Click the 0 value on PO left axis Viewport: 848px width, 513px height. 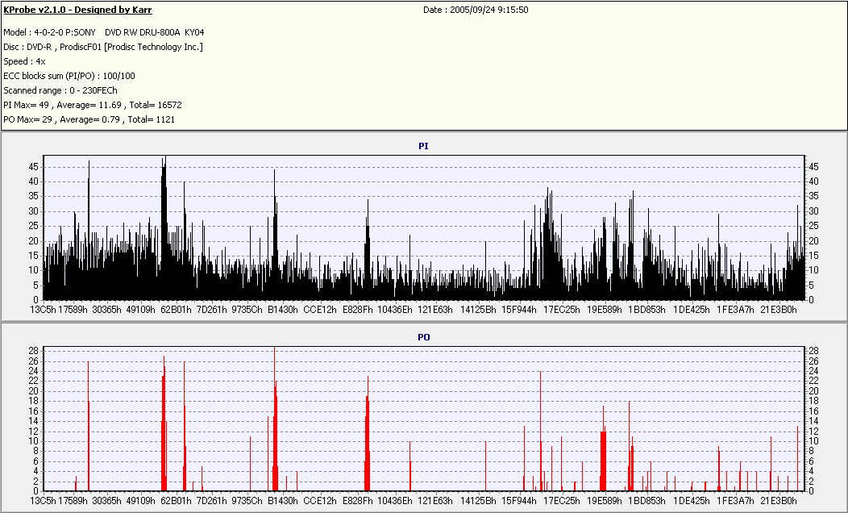[x=36, y=490]
